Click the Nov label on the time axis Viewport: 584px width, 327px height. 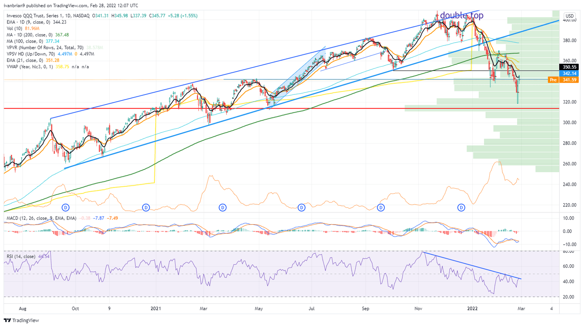tap(419, 309)
